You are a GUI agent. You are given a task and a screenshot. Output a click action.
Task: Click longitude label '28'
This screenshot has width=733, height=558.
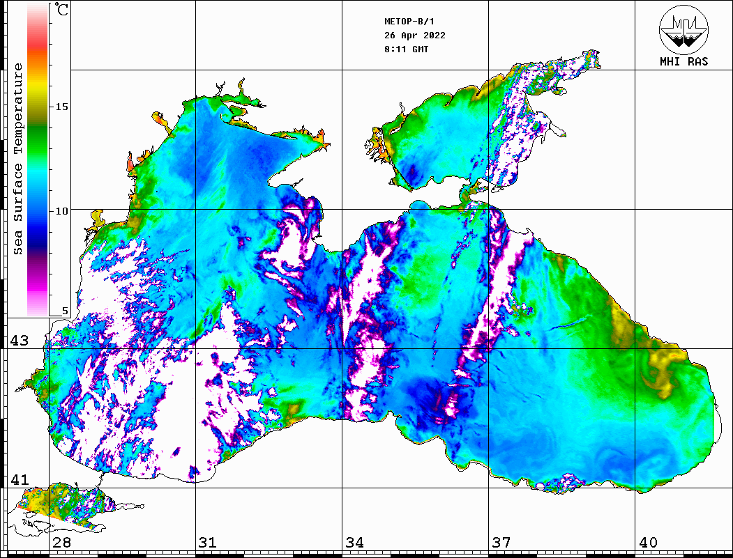pos(61,543)
